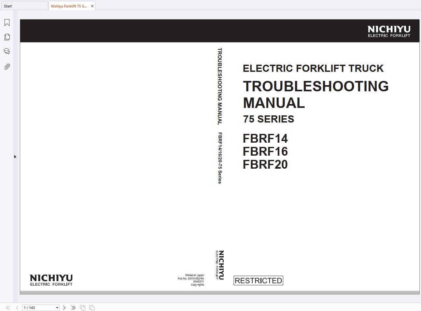Click the FBRF16 model text

265,151
